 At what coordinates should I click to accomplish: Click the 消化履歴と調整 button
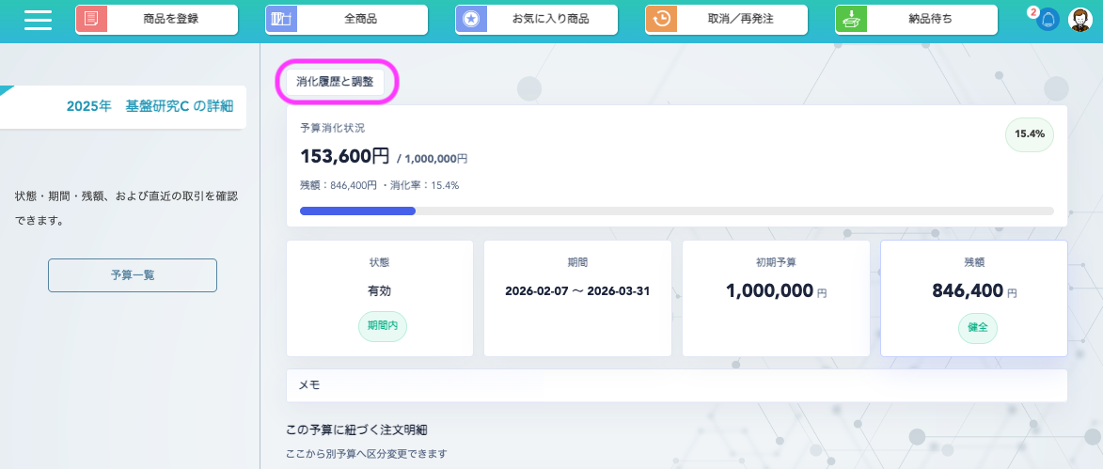point(335,82)
